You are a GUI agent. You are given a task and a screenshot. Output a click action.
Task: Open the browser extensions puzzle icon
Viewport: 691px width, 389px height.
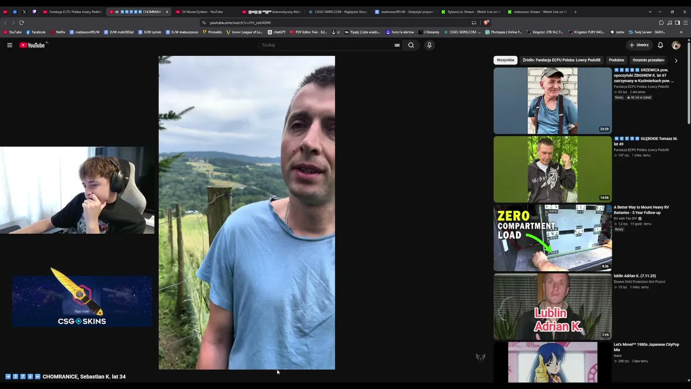coord(661,23)
